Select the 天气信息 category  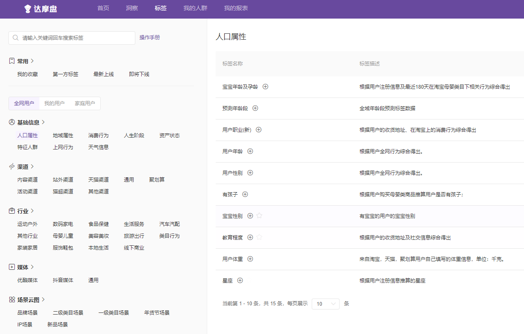point(99,147)
